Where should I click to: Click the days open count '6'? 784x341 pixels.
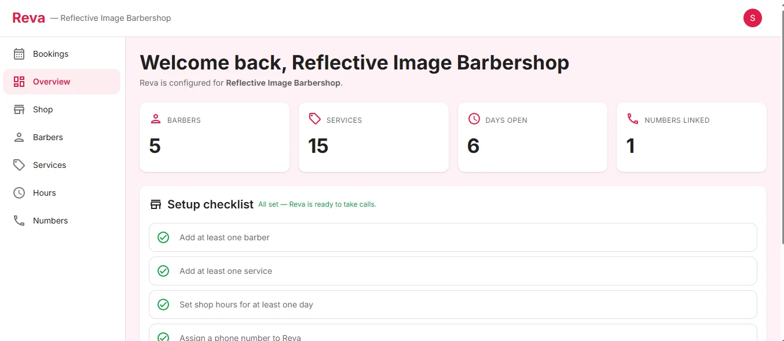click(473, 146)
